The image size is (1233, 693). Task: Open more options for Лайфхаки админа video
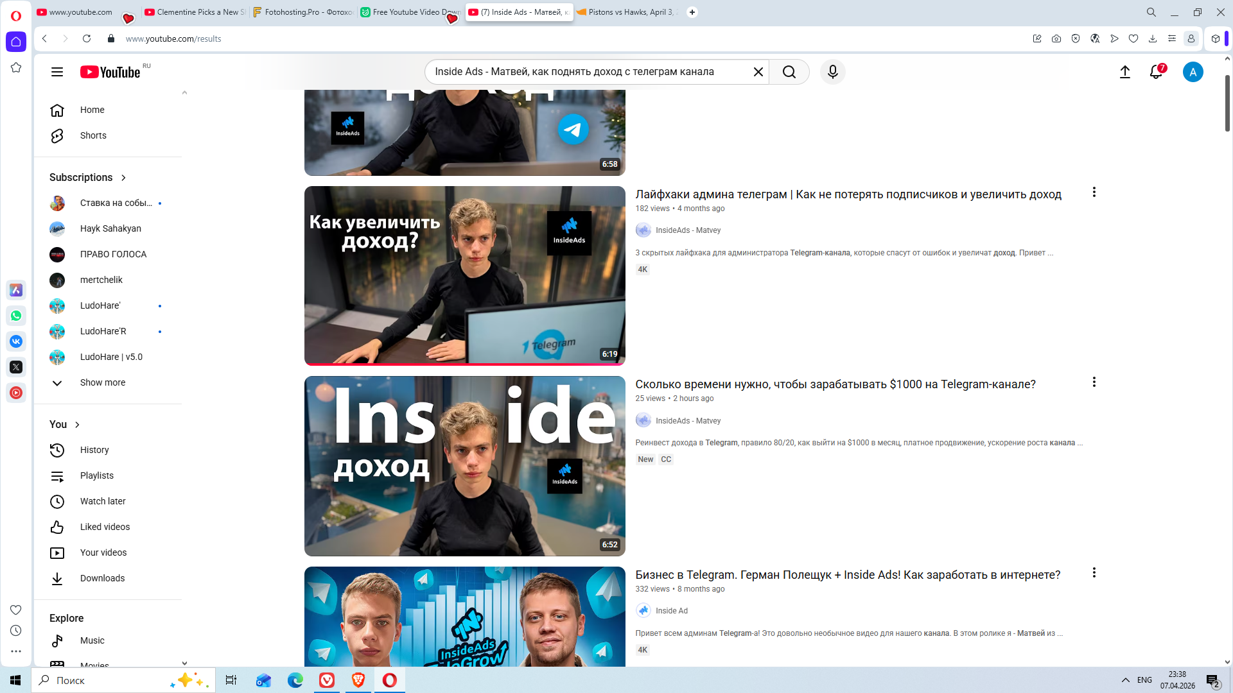click(1094, 192)
